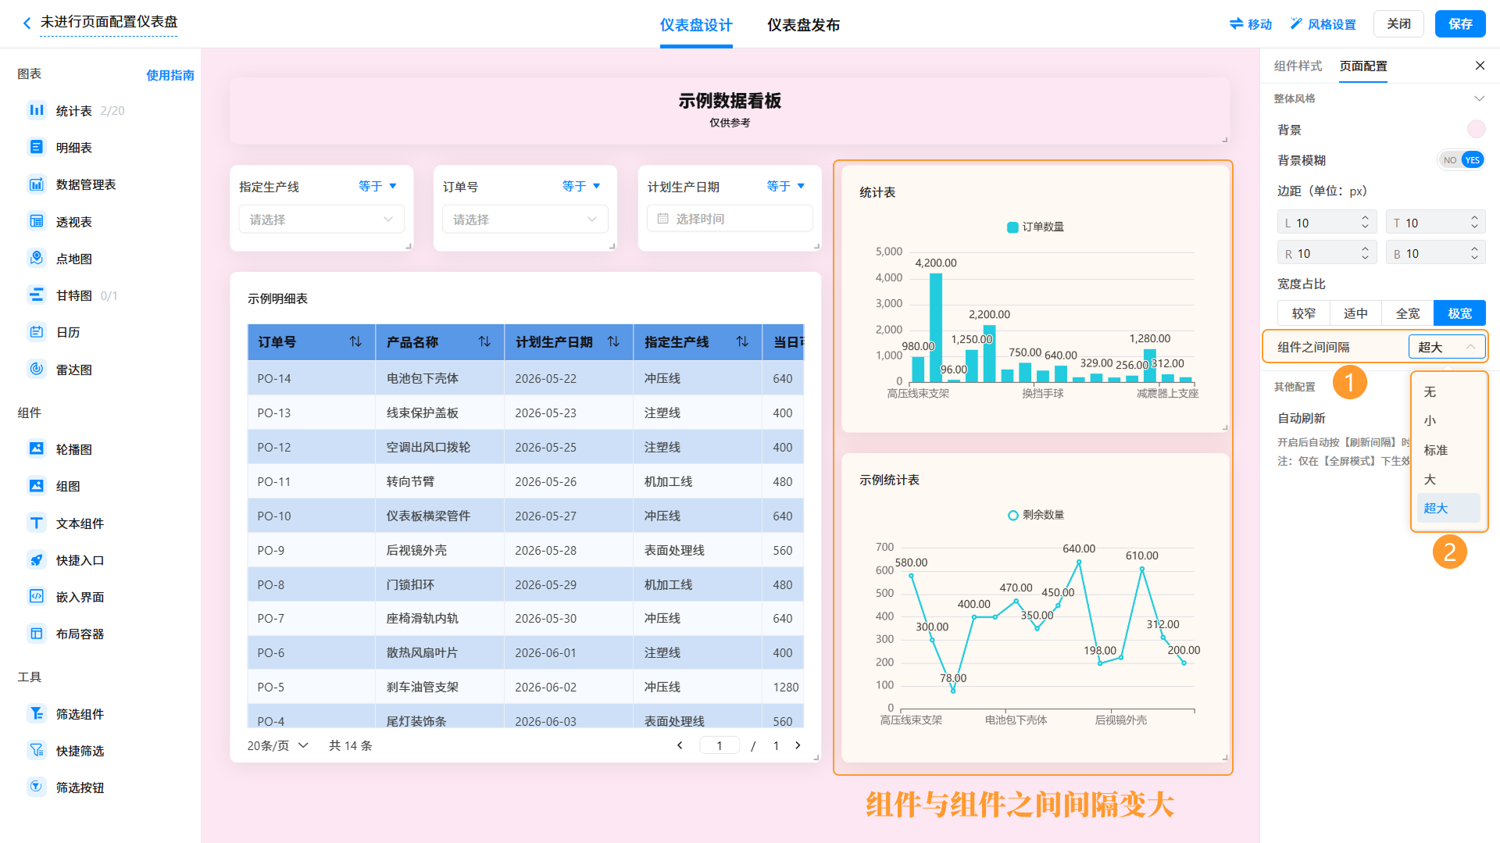Select the 数据管理表 icon
Image resolution: width=1500 pixels, height=843 pixels.
[37, 184]
